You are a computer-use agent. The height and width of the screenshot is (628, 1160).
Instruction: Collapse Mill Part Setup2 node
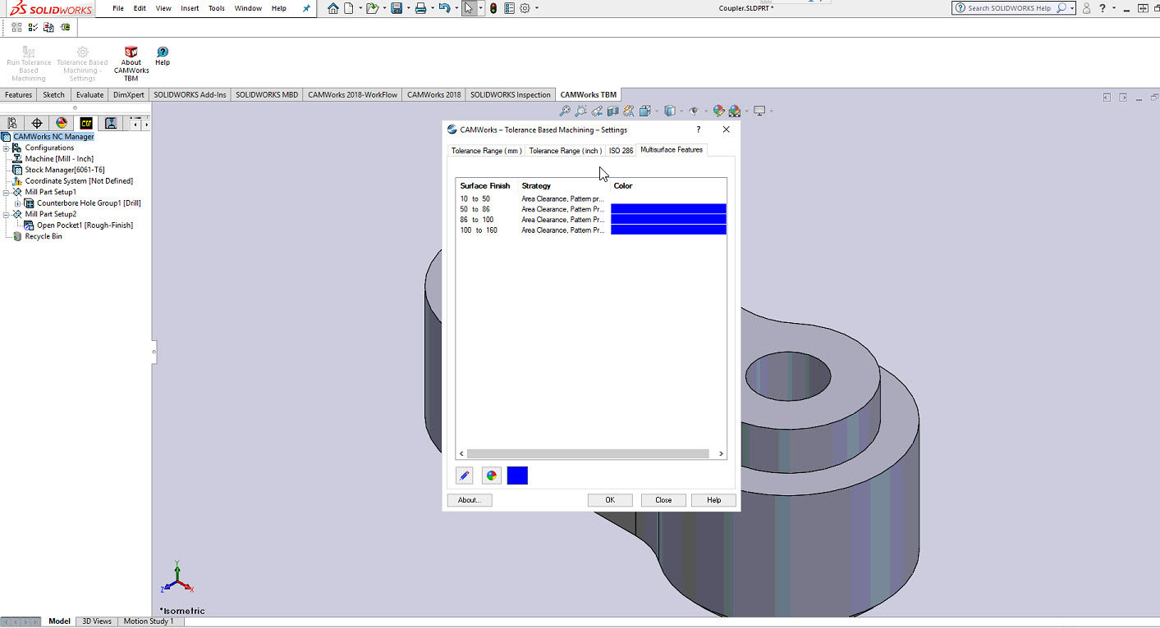click(6, 215)
